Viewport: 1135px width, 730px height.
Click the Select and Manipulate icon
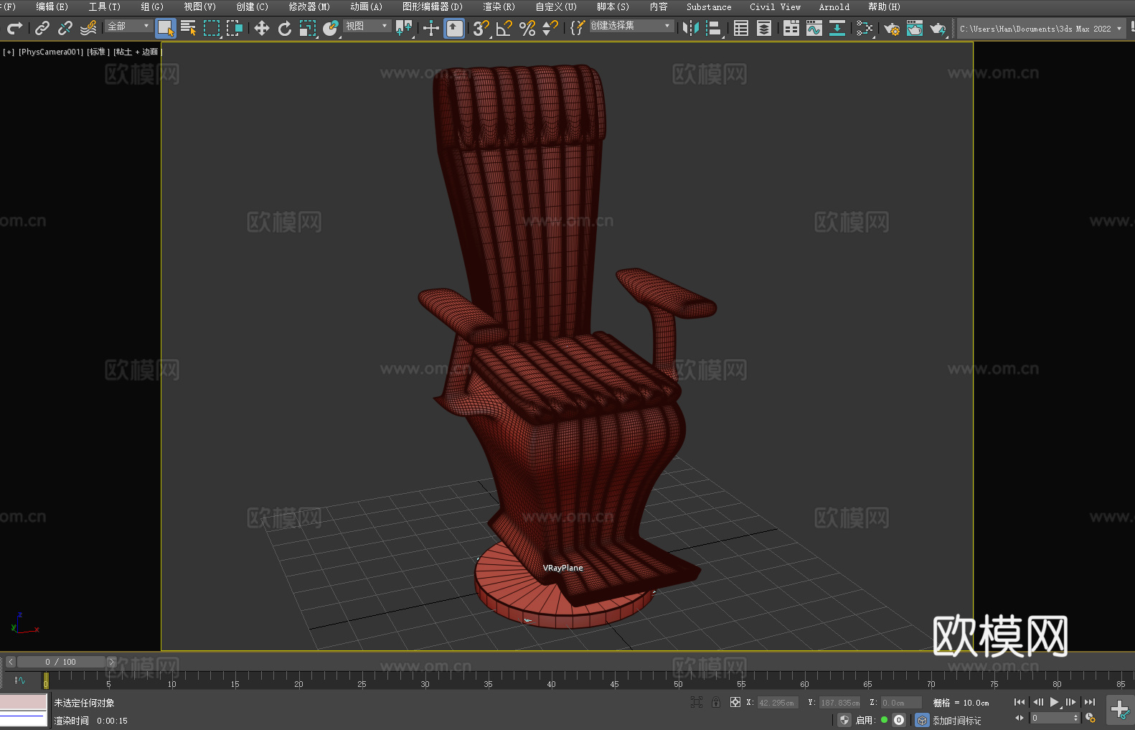tap(431, 28)
